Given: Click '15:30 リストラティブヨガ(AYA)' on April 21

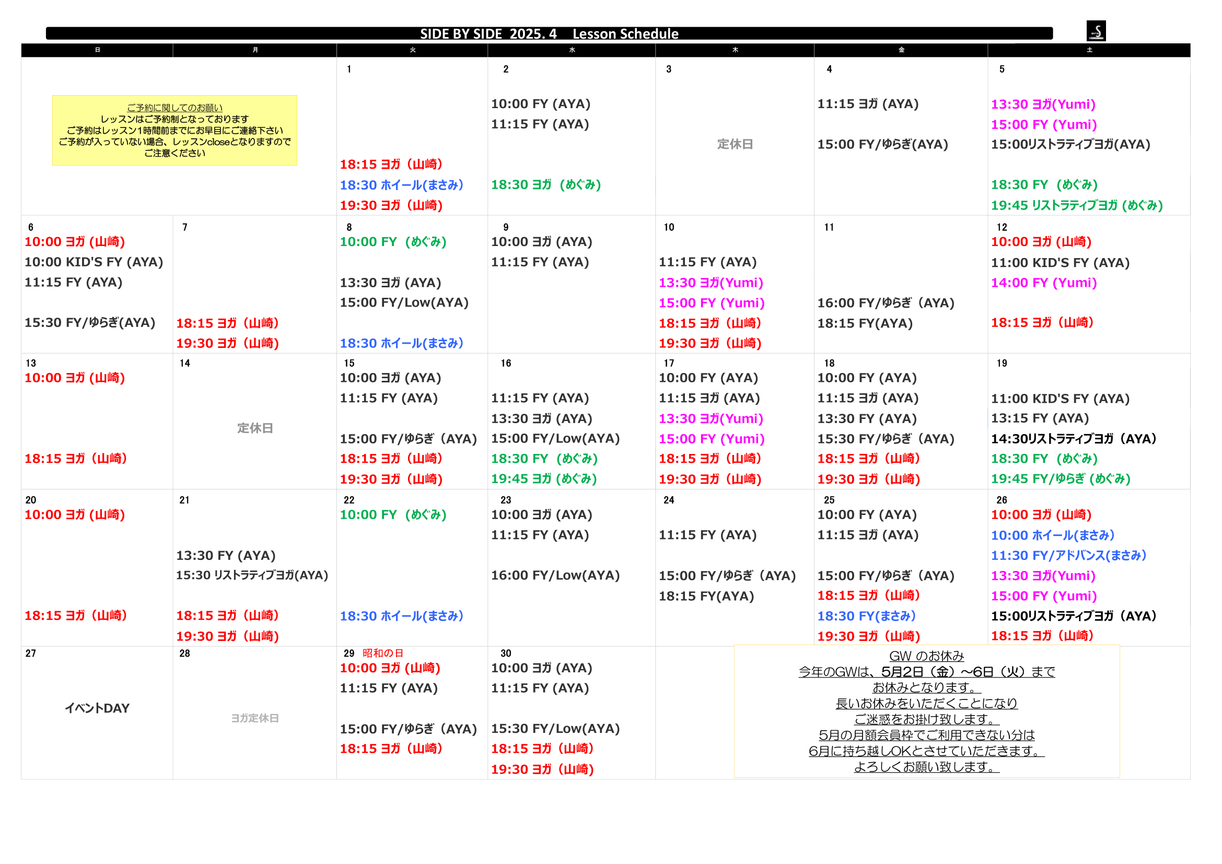Looking at the screenshot, I should (252, 575).
